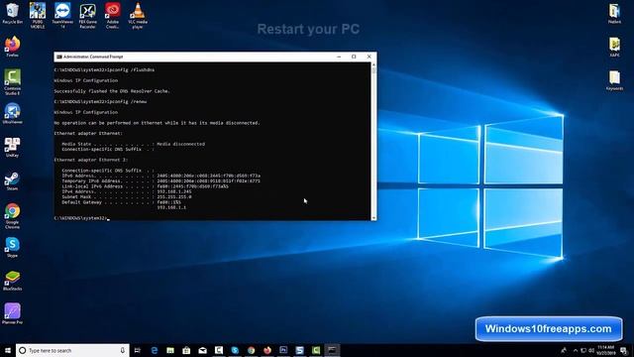Image resolution: width=634 pixels, height=357 pixels.
Task: Open the taskbar clock and date
Action: click(605, 350)
